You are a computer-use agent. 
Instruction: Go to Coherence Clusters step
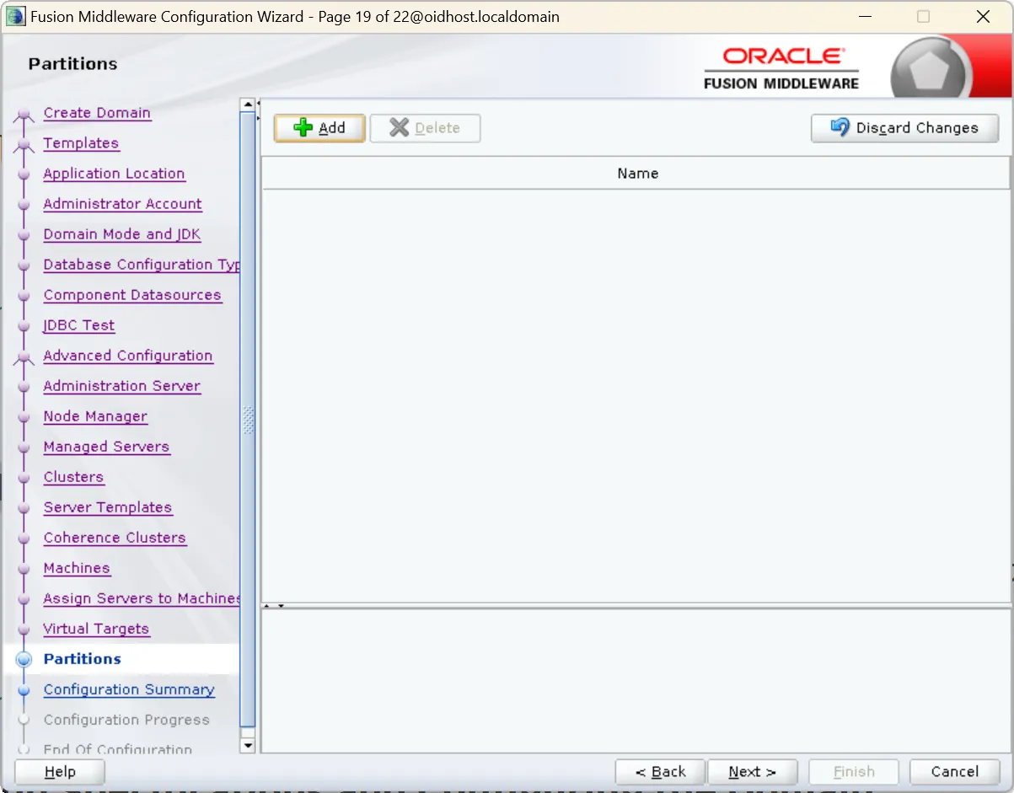point(115,538)
